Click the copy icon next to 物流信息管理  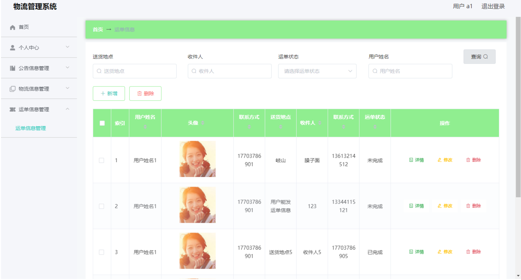click(x=12, y=89)
